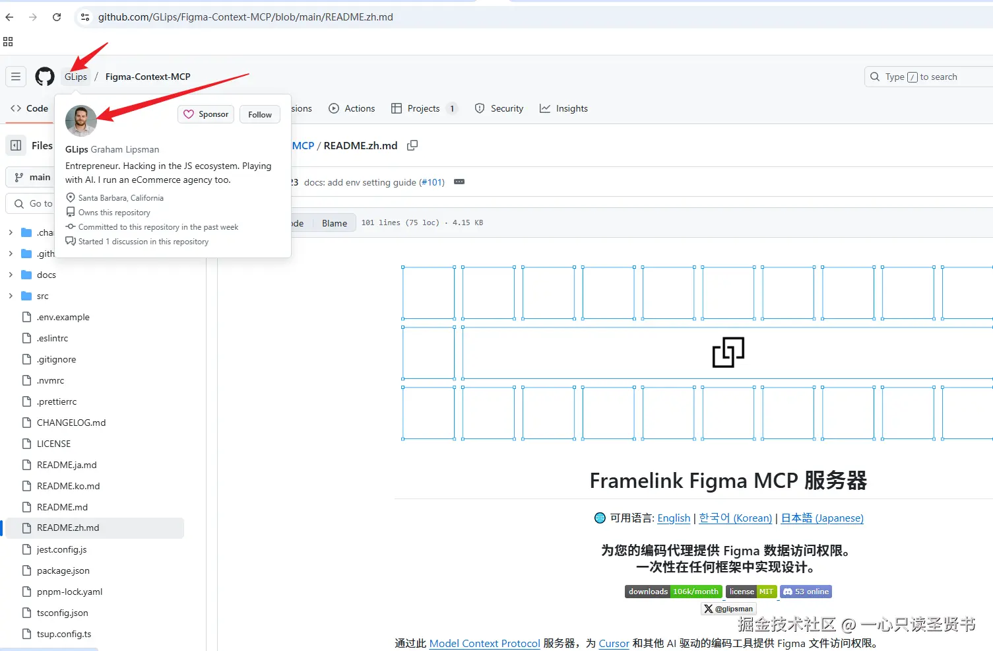Open tsup.config.ts file
This screenshot has height=651, width=993.
click(64, 634)
